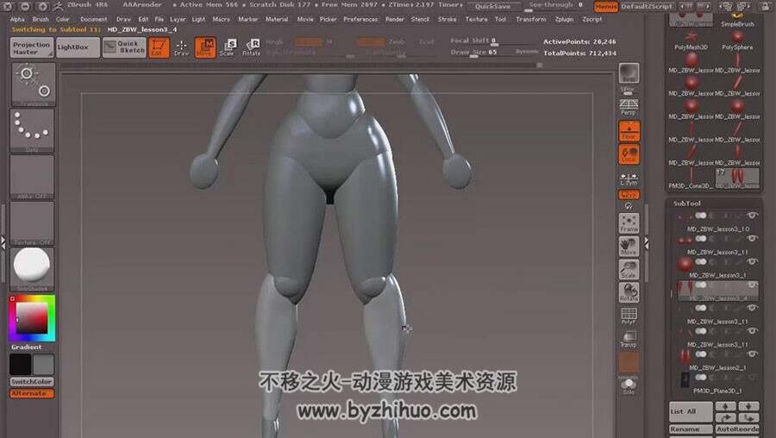Click Projection Master button
The height and width of the screenshot is (438, 776).
[32, 47]
